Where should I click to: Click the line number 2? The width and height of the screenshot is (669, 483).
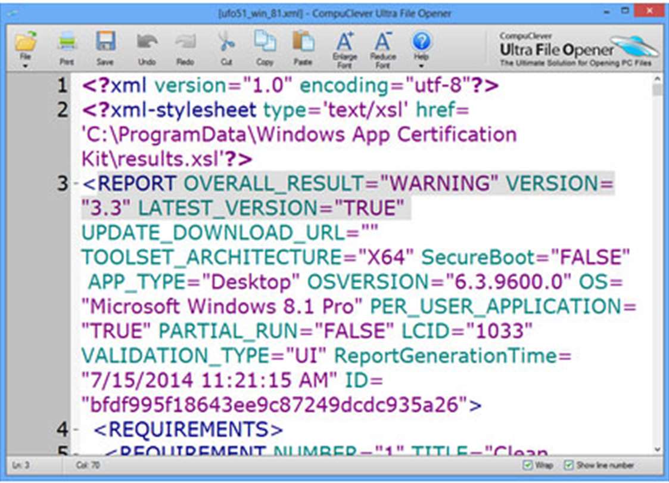click(63, 110)
